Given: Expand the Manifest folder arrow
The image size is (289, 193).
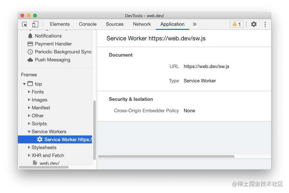Looking at the screenshot, I should pos(29,107).
